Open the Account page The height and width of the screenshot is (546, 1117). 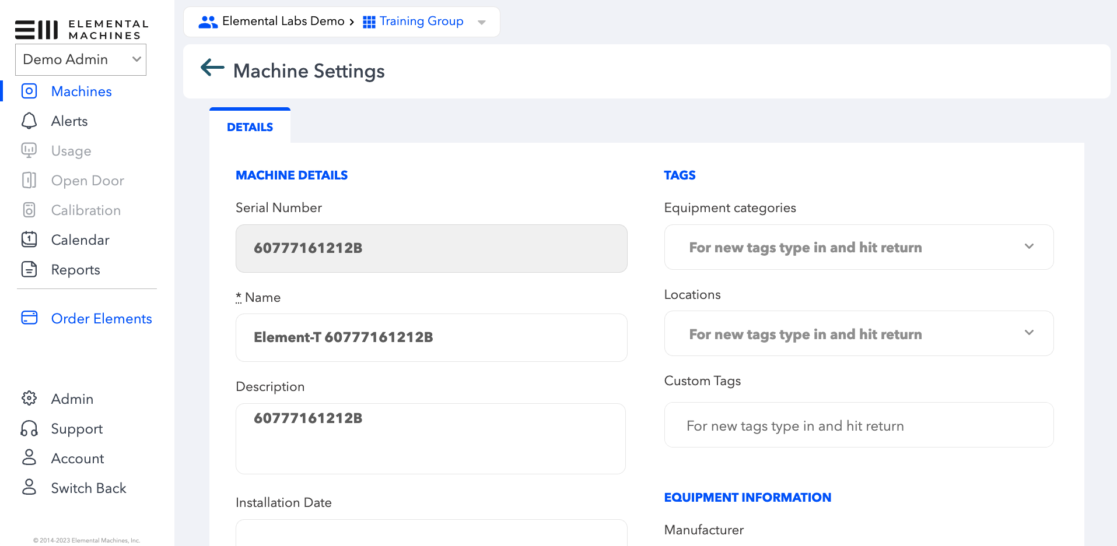78,459
